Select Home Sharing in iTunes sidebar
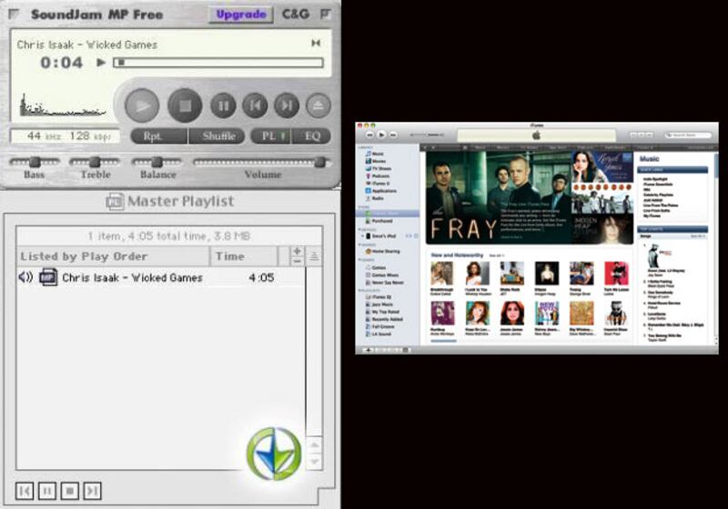 tap(382, 251)
